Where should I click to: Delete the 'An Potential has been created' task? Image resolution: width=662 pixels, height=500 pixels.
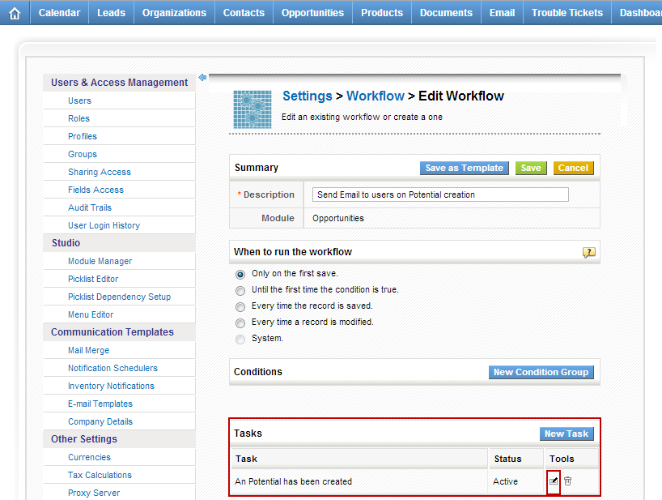click(x=568, y=481)
